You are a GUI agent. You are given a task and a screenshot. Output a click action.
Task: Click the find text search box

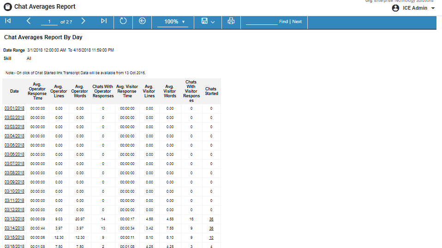click(261, 22)
